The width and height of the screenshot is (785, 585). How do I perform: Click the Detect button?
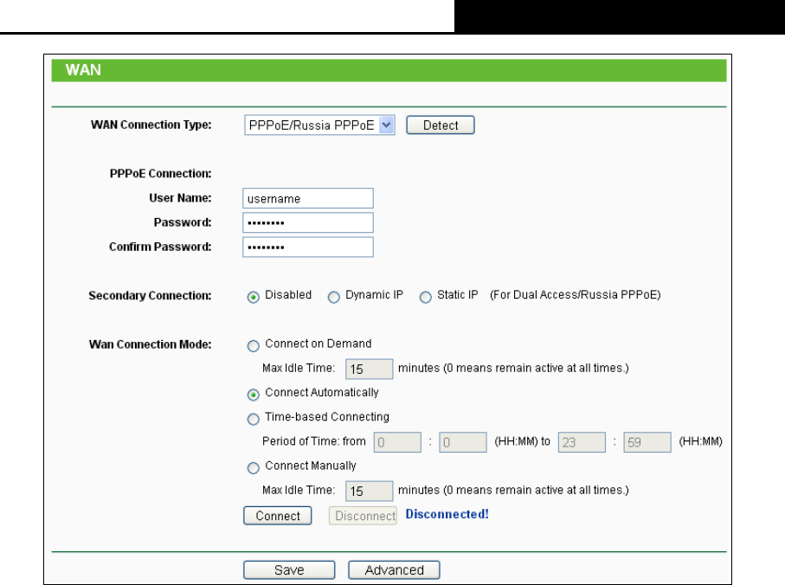[x=440, y=125]
